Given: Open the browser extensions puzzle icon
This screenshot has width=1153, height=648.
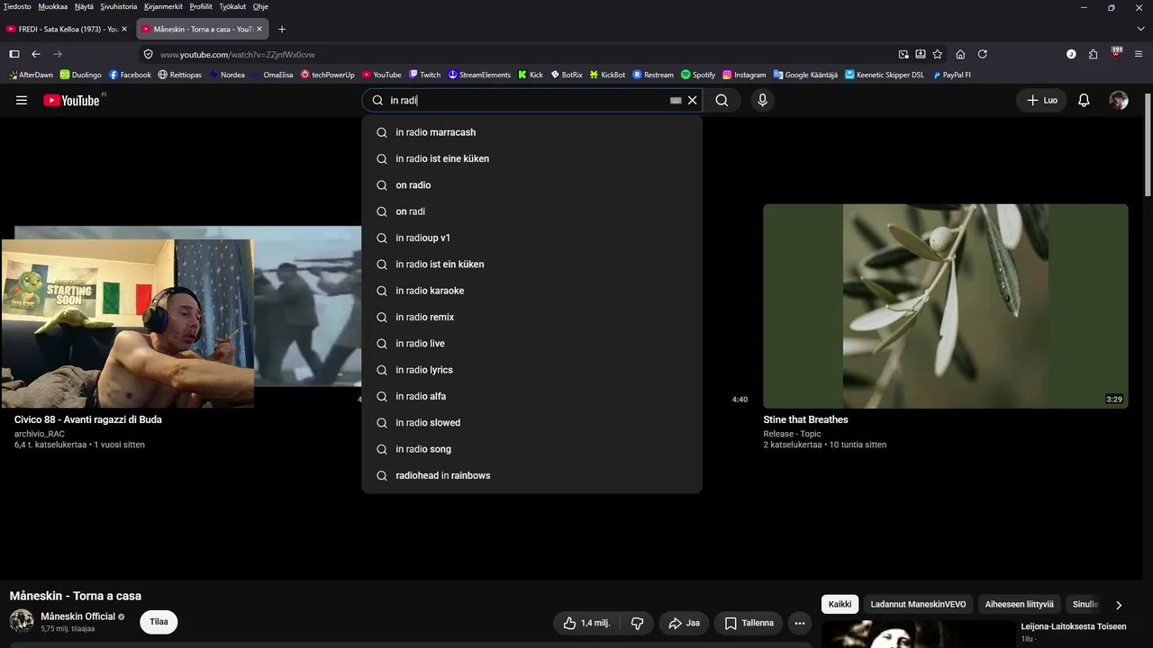Looking at the screenshot, I should pyautogui.click(x=1093, y=54).
